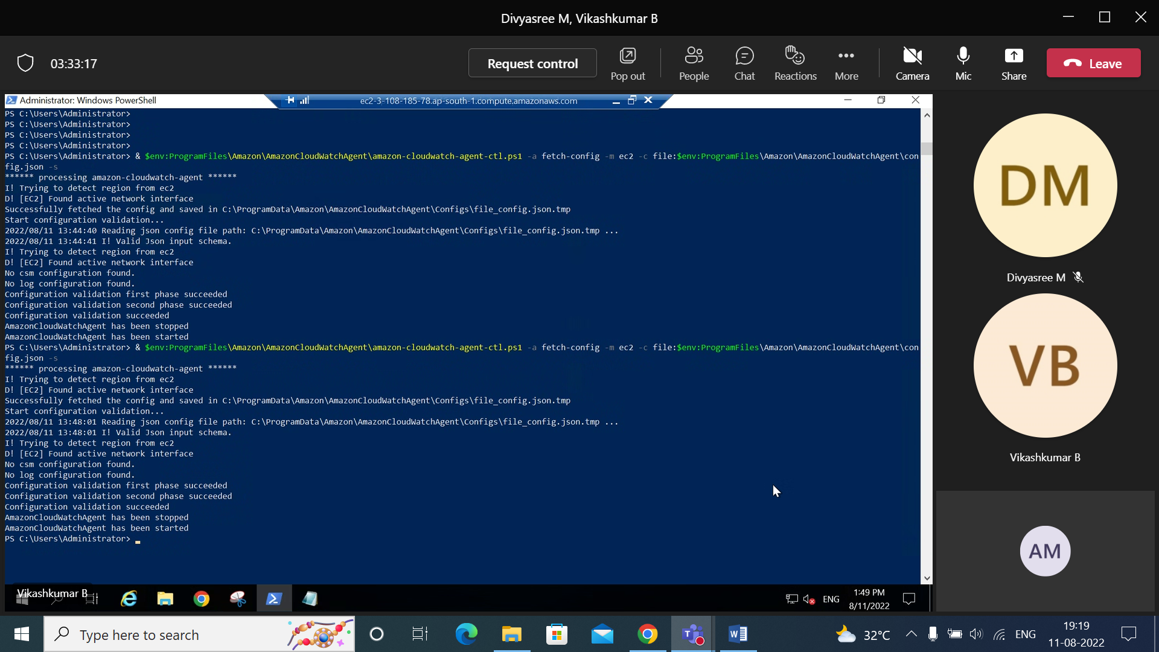Unmute Divyasree M's muted microphone indicator
This screenshot has width=1159, height=652.
coord(1079,277)
